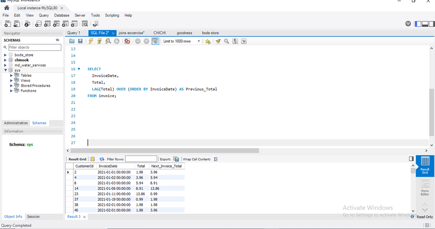Toggle Wrap Cell Content option
Image resolution: width=435 pixels, height=229 pixels.
coord(216,159)
